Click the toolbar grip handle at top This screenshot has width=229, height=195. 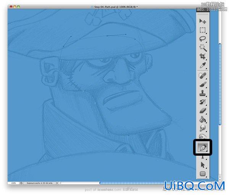tap(203, 14)
